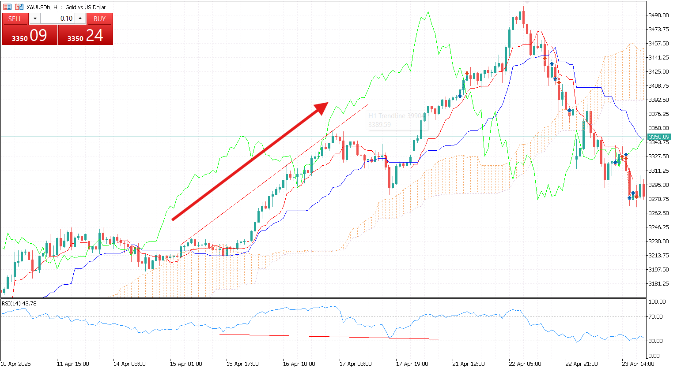
Task: Increase lot volume with the up arrow
Action: pyautogui.click(x=80, y=19)
